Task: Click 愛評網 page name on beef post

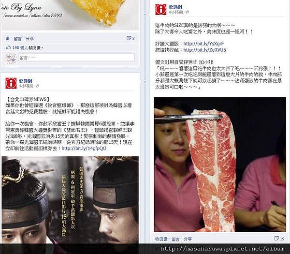Action: coord(175,7)
